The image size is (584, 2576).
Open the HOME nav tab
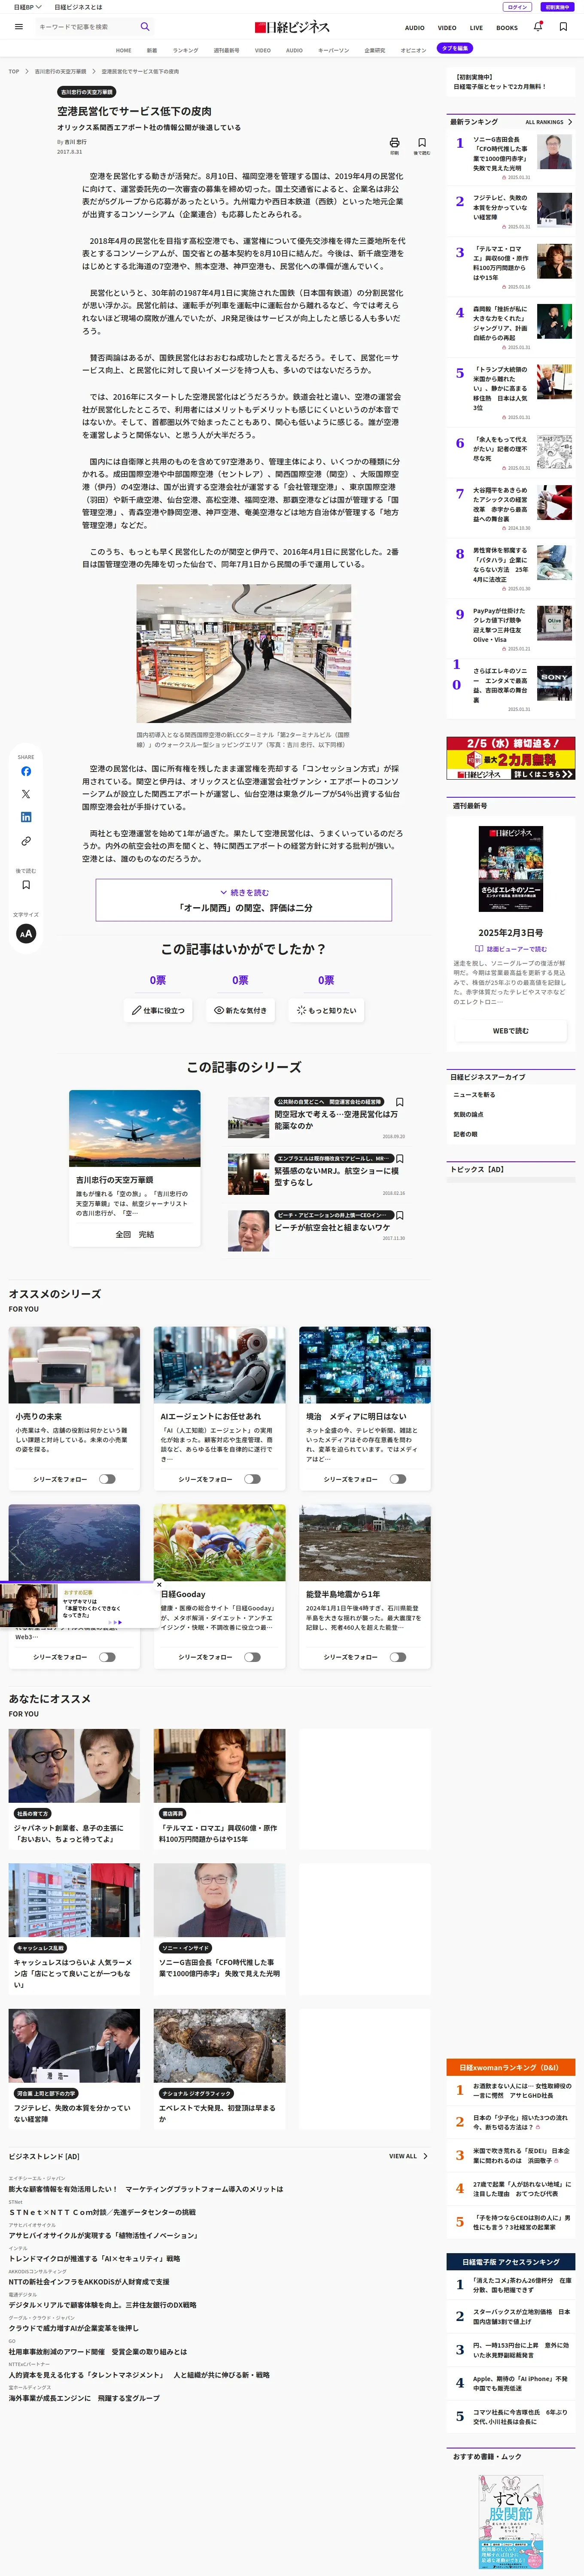point(123,50)
